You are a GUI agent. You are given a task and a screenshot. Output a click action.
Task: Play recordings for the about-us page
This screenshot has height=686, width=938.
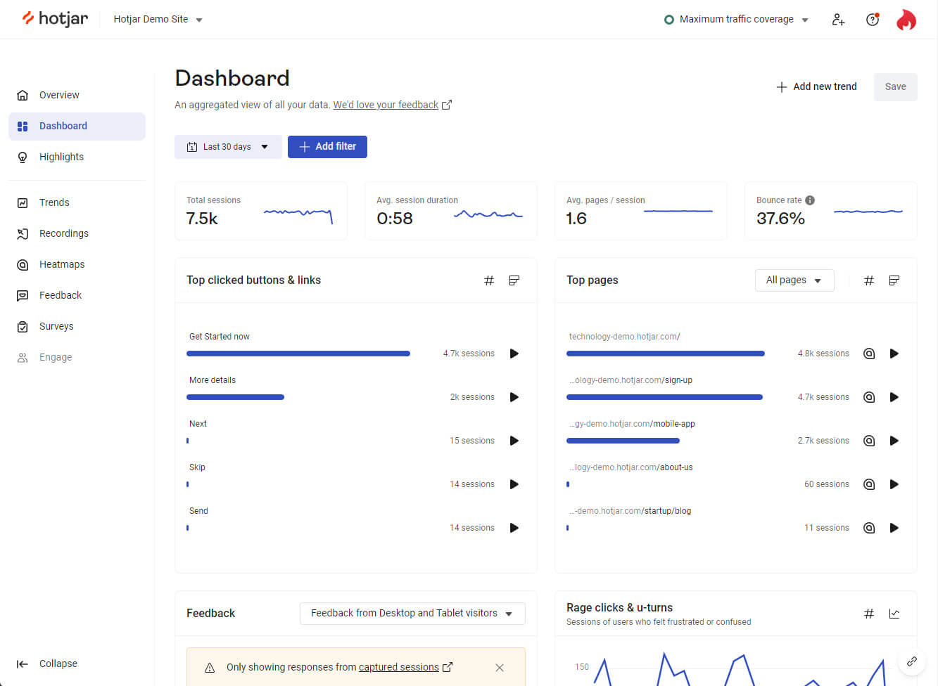pos(894,484)
